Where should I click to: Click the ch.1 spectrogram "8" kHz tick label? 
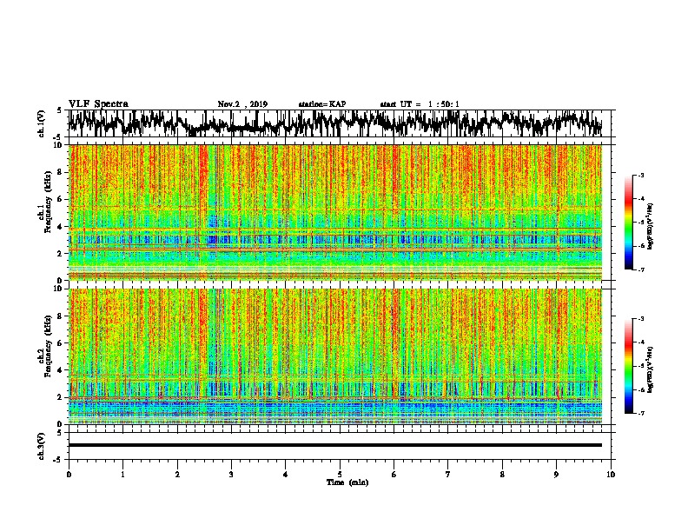[62, 172]
